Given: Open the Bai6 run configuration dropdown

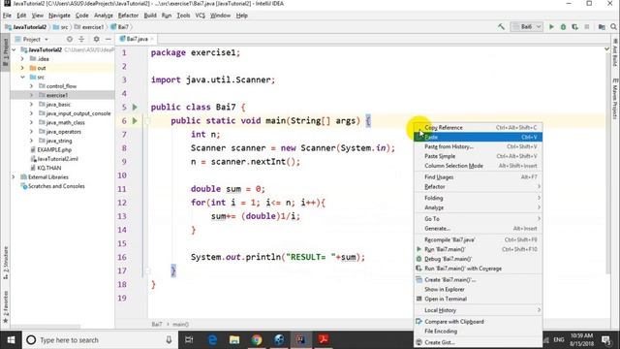Looking at the screenshot, I should (x=527, y=27).
